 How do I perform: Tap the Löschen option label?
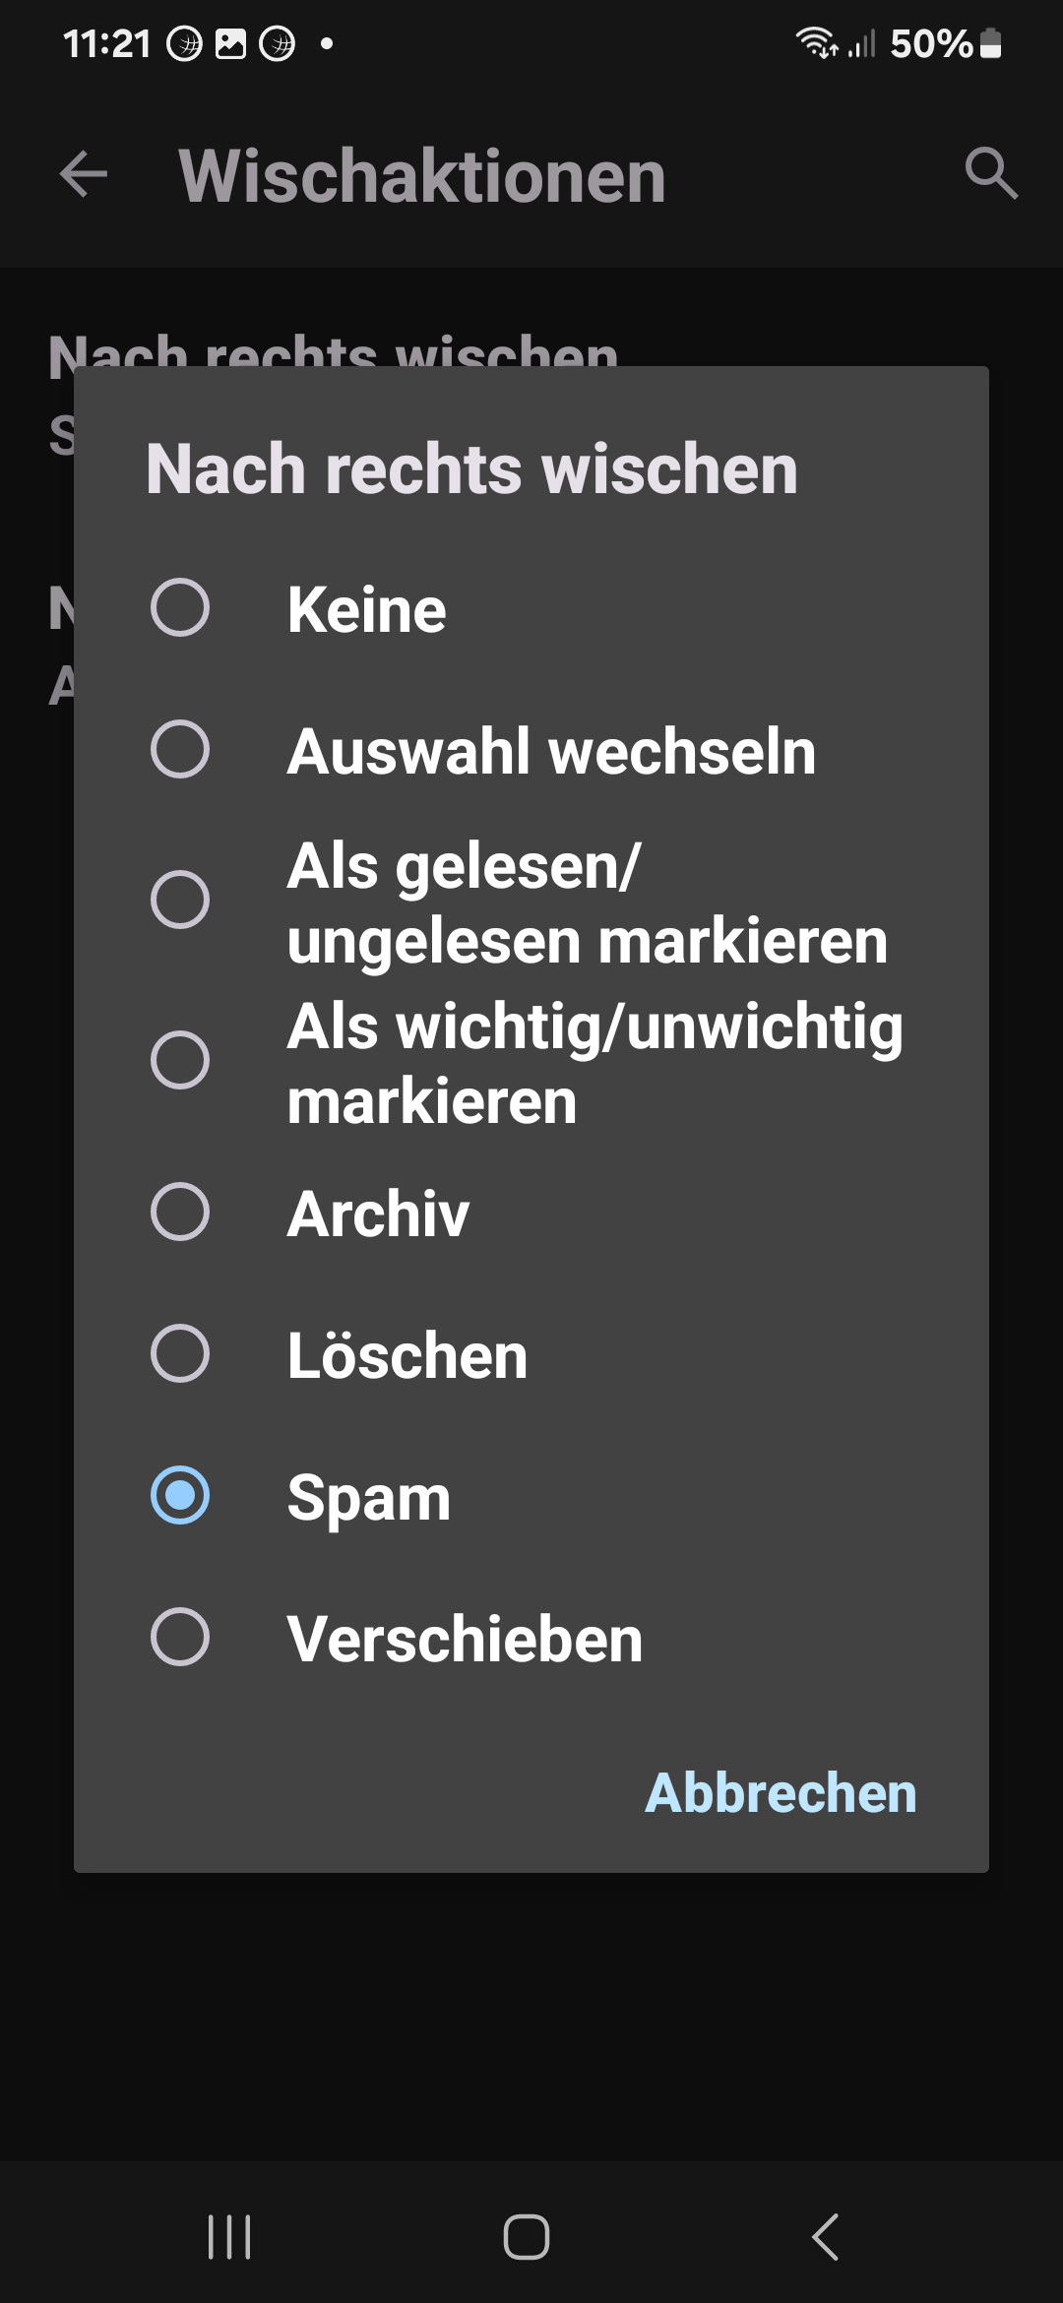point(407,1355)
